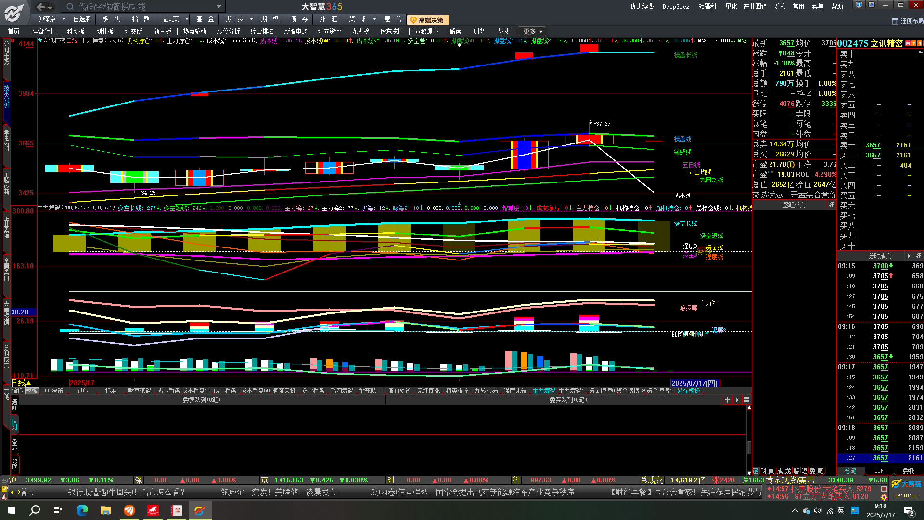Open the 指数 menu item

[x=141, y=19]
